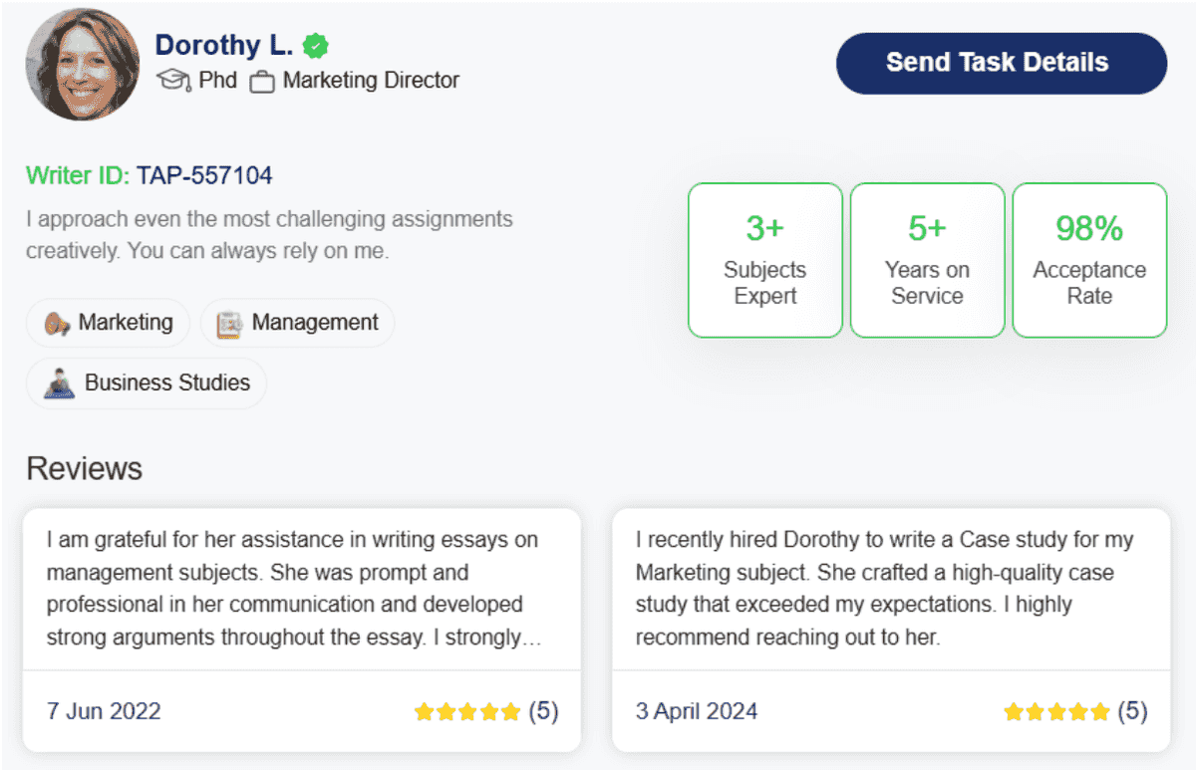1196x770 pixels.
Task: Select the Marketing subject tag
Action: click(108, 323)
